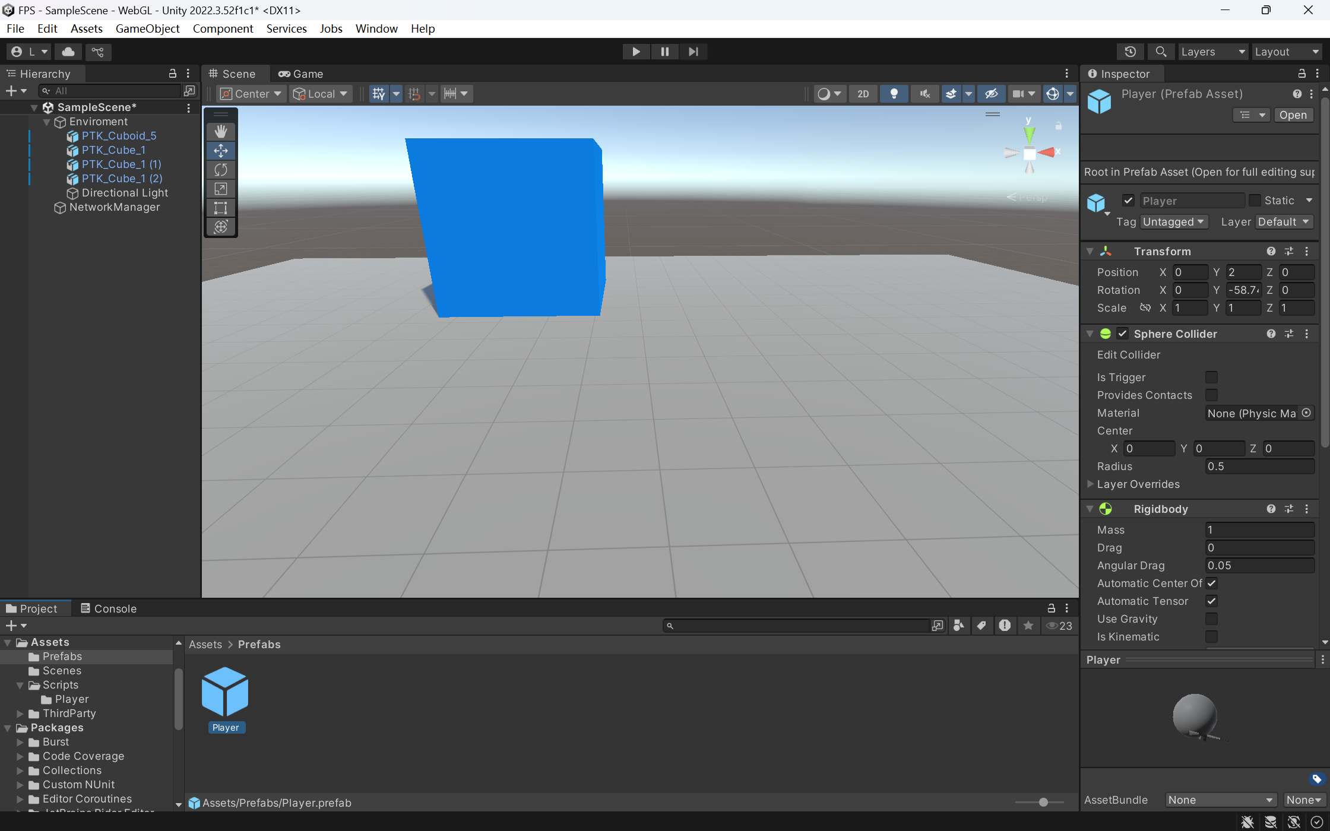Open Unity cloud services icon

point(68,52)
